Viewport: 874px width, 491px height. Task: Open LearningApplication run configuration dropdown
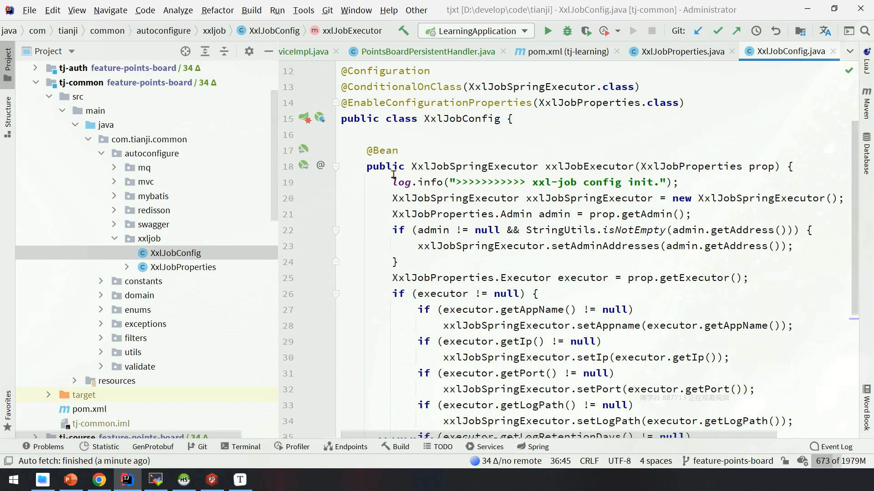click(x=476, y=31)
